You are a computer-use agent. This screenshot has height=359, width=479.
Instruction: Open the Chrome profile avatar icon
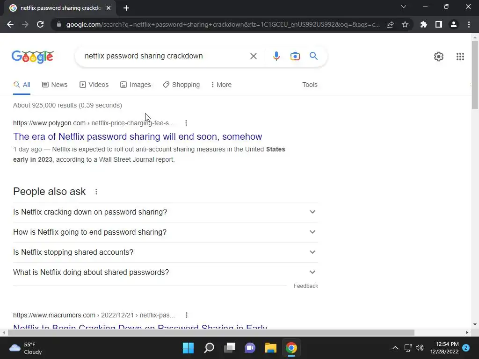tap(454, 24)
